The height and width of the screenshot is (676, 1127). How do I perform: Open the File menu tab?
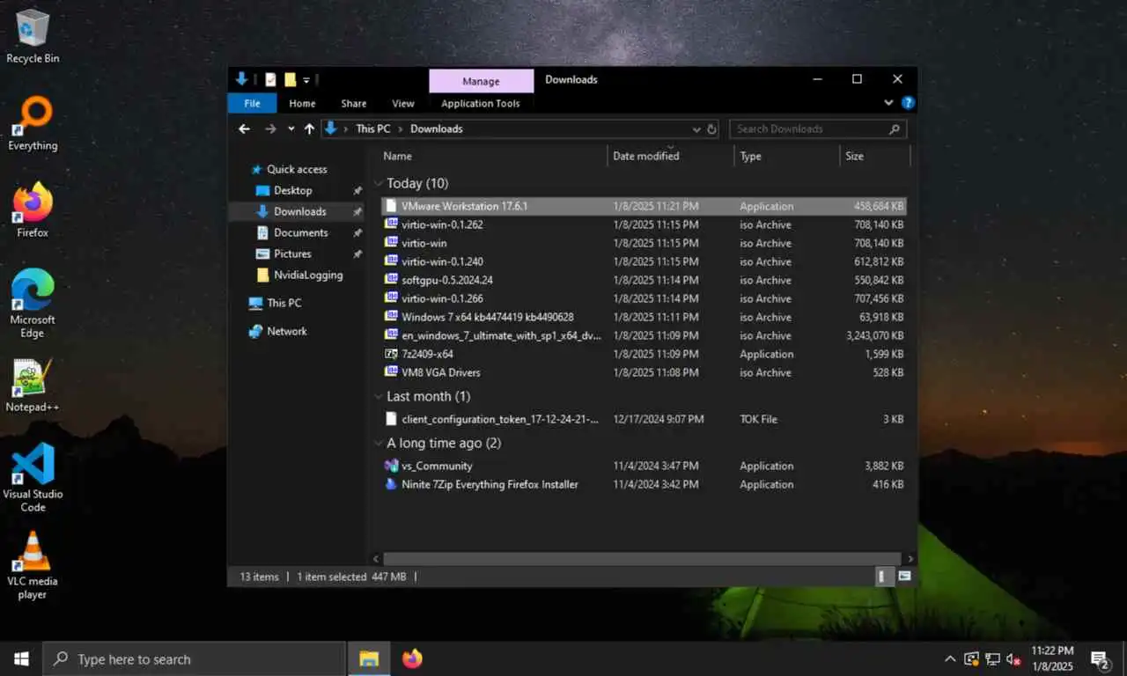(252, 103)
